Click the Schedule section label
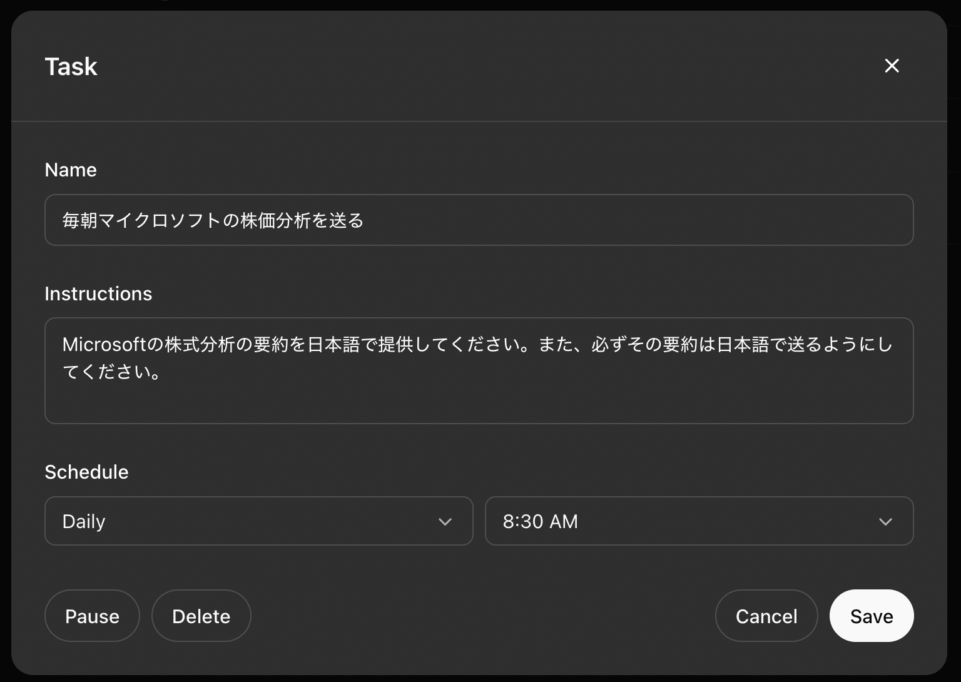 [86, 472]
